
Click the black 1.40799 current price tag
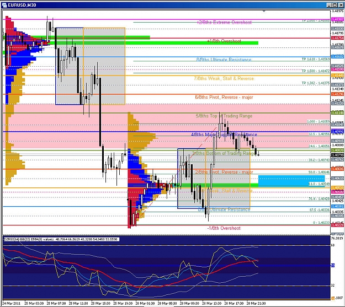[x=337, y=155]
